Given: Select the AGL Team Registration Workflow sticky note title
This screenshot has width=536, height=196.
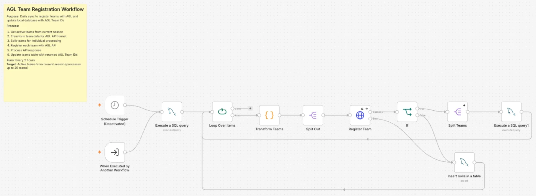Looking at the screenshot, I should 45,9.
